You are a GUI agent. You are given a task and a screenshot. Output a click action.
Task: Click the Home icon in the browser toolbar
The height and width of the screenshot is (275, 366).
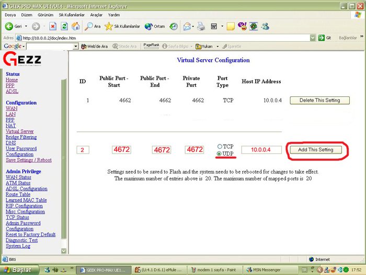[75, 26]
